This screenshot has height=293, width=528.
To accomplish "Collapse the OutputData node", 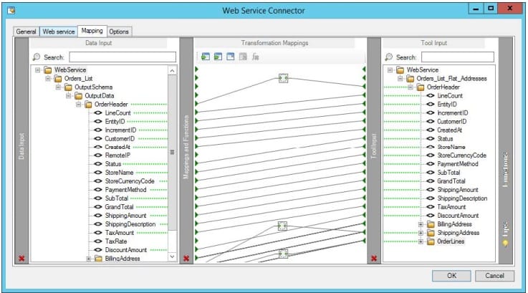I will pyautogui.click(x=68, y=96).
